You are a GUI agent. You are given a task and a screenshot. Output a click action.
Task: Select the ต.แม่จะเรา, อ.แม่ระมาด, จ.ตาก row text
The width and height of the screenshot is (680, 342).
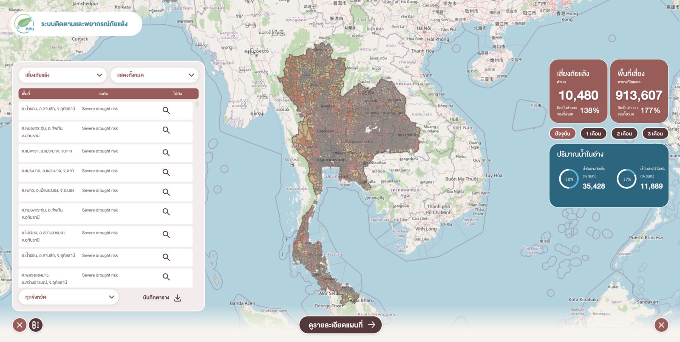pos(47,151)
